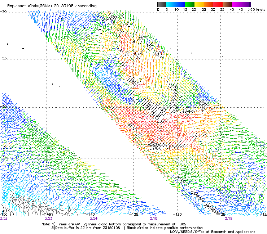The width and height of the screenshot is (267, 234).
Task: Click the note line starting 'Note: 1) Times are GMT'
Action: tap(114, 224)
